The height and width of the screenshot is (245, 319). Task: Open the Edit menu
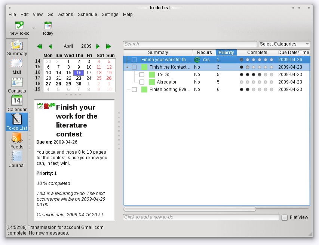(24, 15)
